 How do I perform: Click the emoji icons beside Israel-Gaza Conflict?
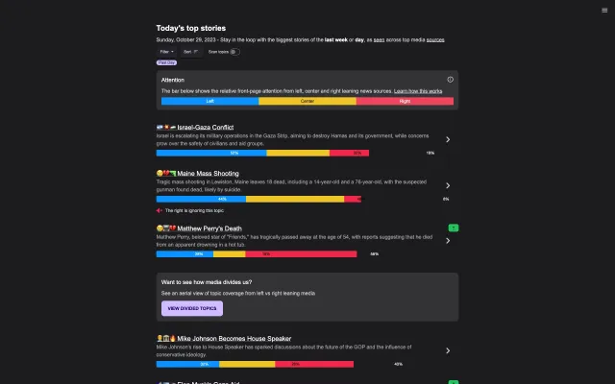click(164, 127)
